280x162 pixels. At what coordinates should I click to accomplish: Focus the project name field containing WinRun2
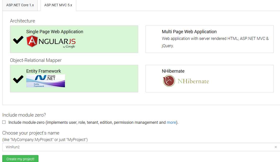(141, 147)
